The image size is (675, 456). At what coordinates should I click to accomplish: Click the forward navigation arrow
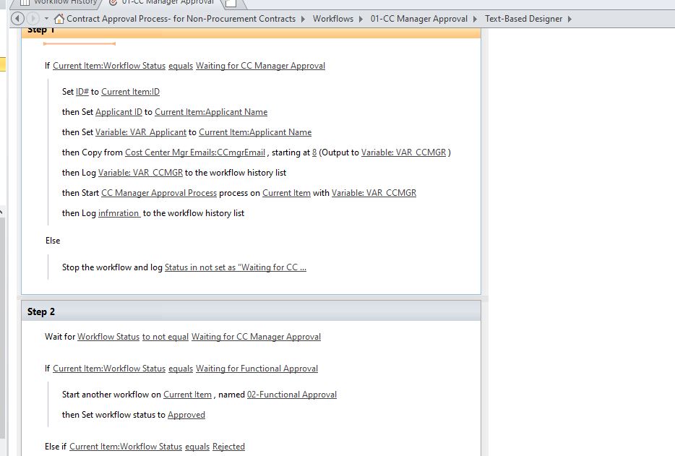[x=33, y=19]
